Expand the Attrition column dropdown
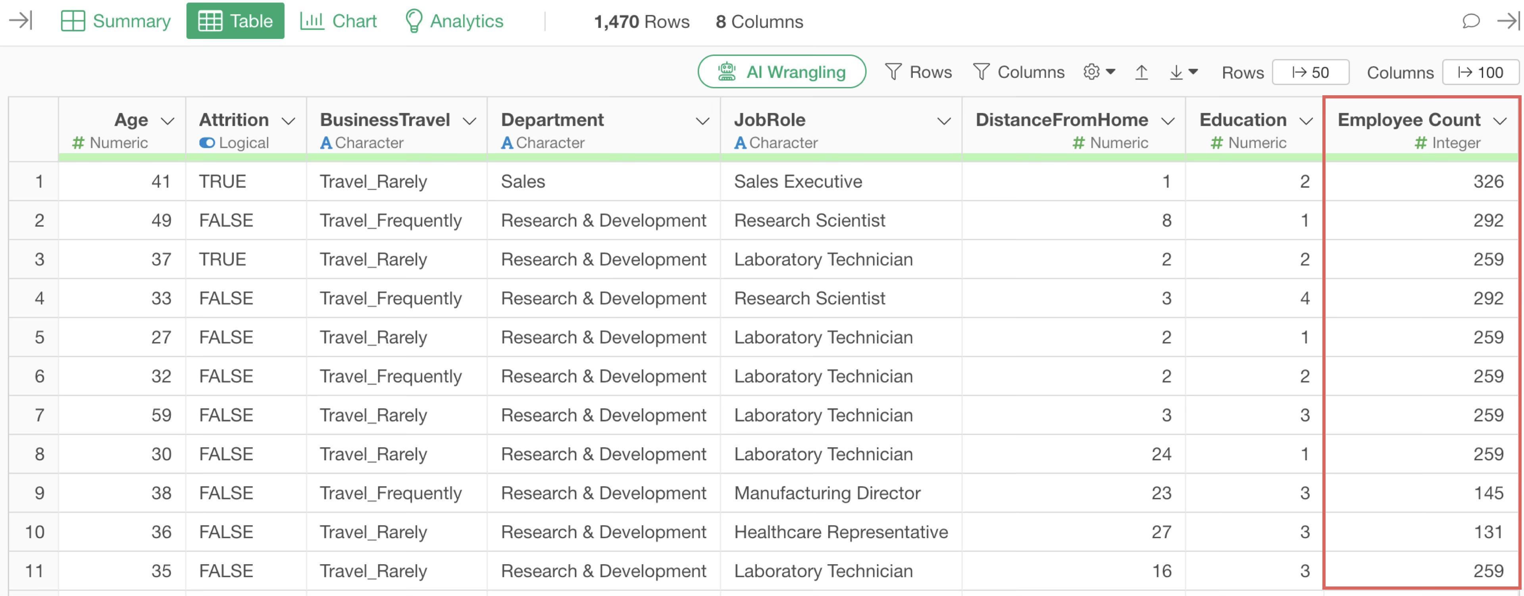 pos(288,121)
